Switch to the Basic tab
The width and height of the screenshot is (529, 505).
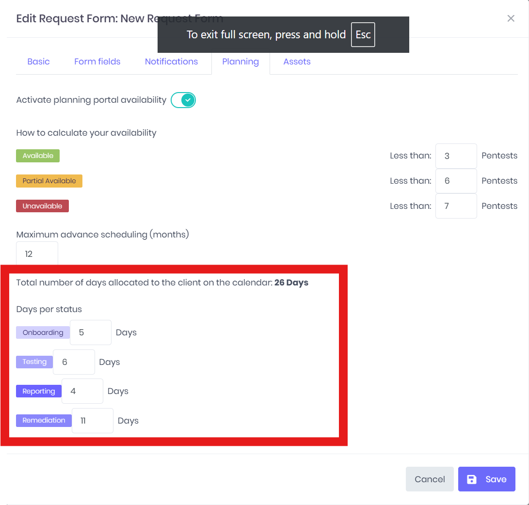click(38, 62)
